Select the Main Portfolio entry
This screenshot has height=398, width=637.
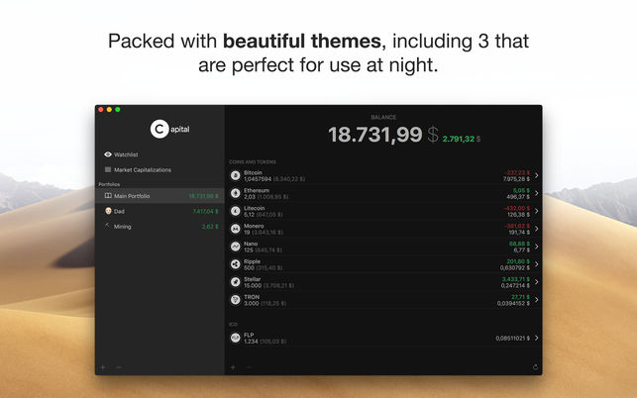159,196
